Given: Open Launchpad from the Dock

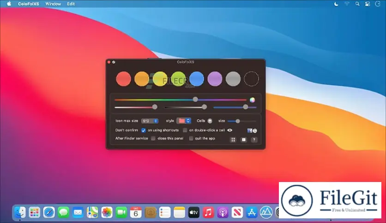Looking at the screenshot, I should 34,212.
